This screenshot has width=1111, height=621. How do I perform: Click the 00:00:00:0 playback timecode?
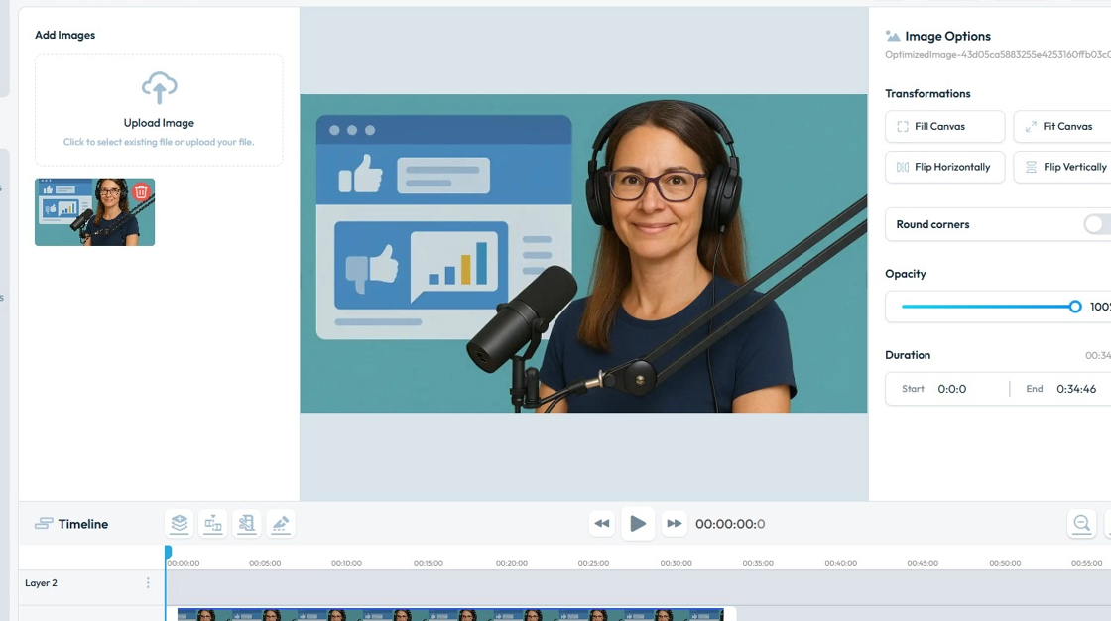click(x=730, y=524)
